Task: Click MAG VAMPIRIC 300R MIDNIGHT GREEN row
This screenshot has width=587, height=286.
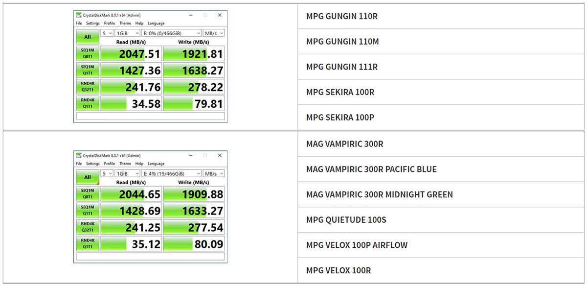Action: 442,194
